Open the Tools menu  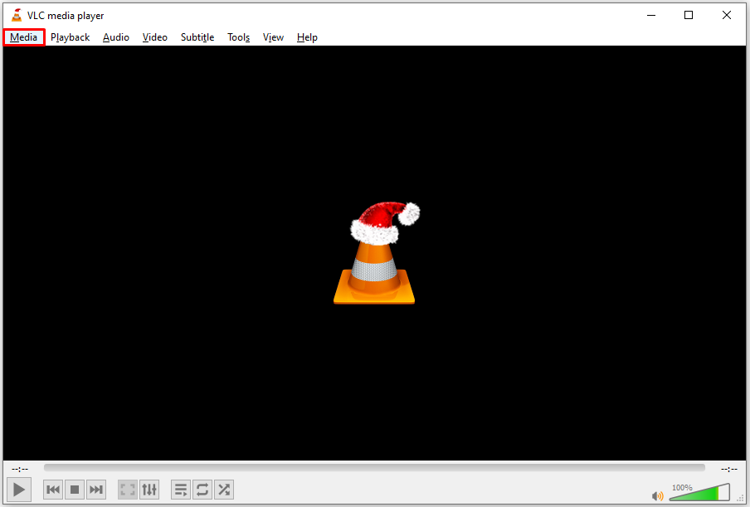pos(238,37)
